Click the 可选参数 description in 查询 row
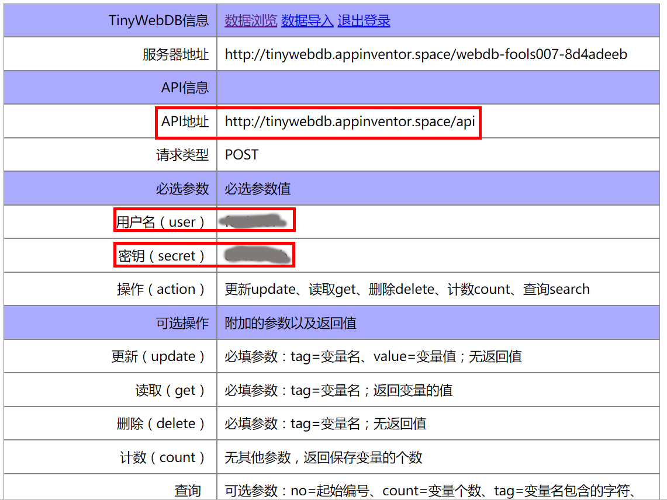This screenshot has height=500, width=667. pos(430,491)
